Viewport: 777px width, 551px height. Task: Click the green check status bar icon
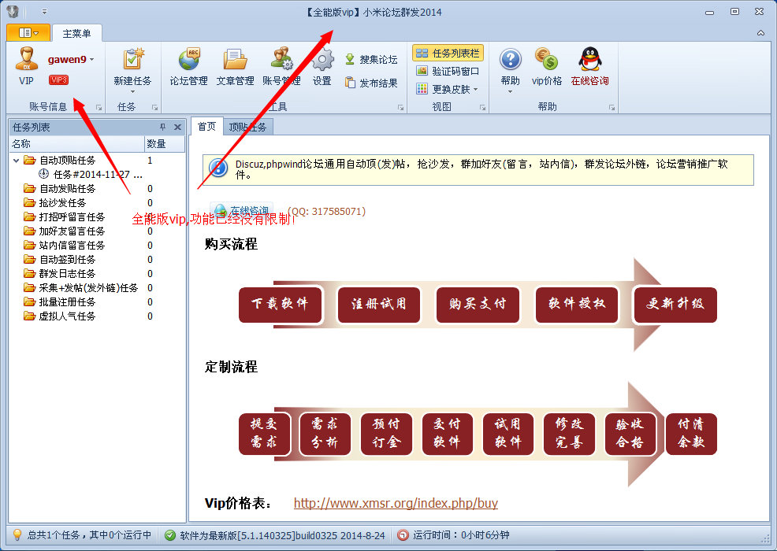tap(170, 535)
